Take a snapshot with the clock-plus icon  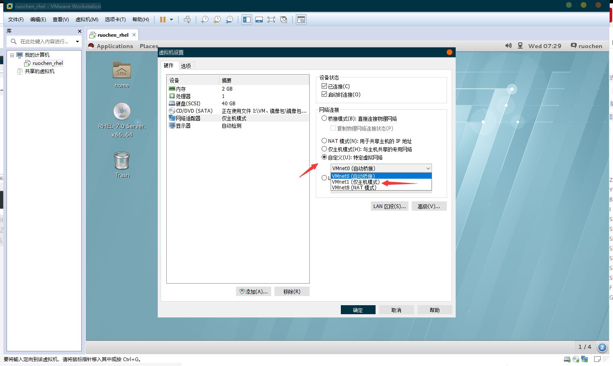click(x=205, y=20)
